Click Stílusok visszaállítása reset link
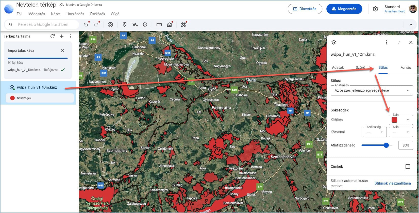This screenshot has width=419, height=213. (393, 183)
